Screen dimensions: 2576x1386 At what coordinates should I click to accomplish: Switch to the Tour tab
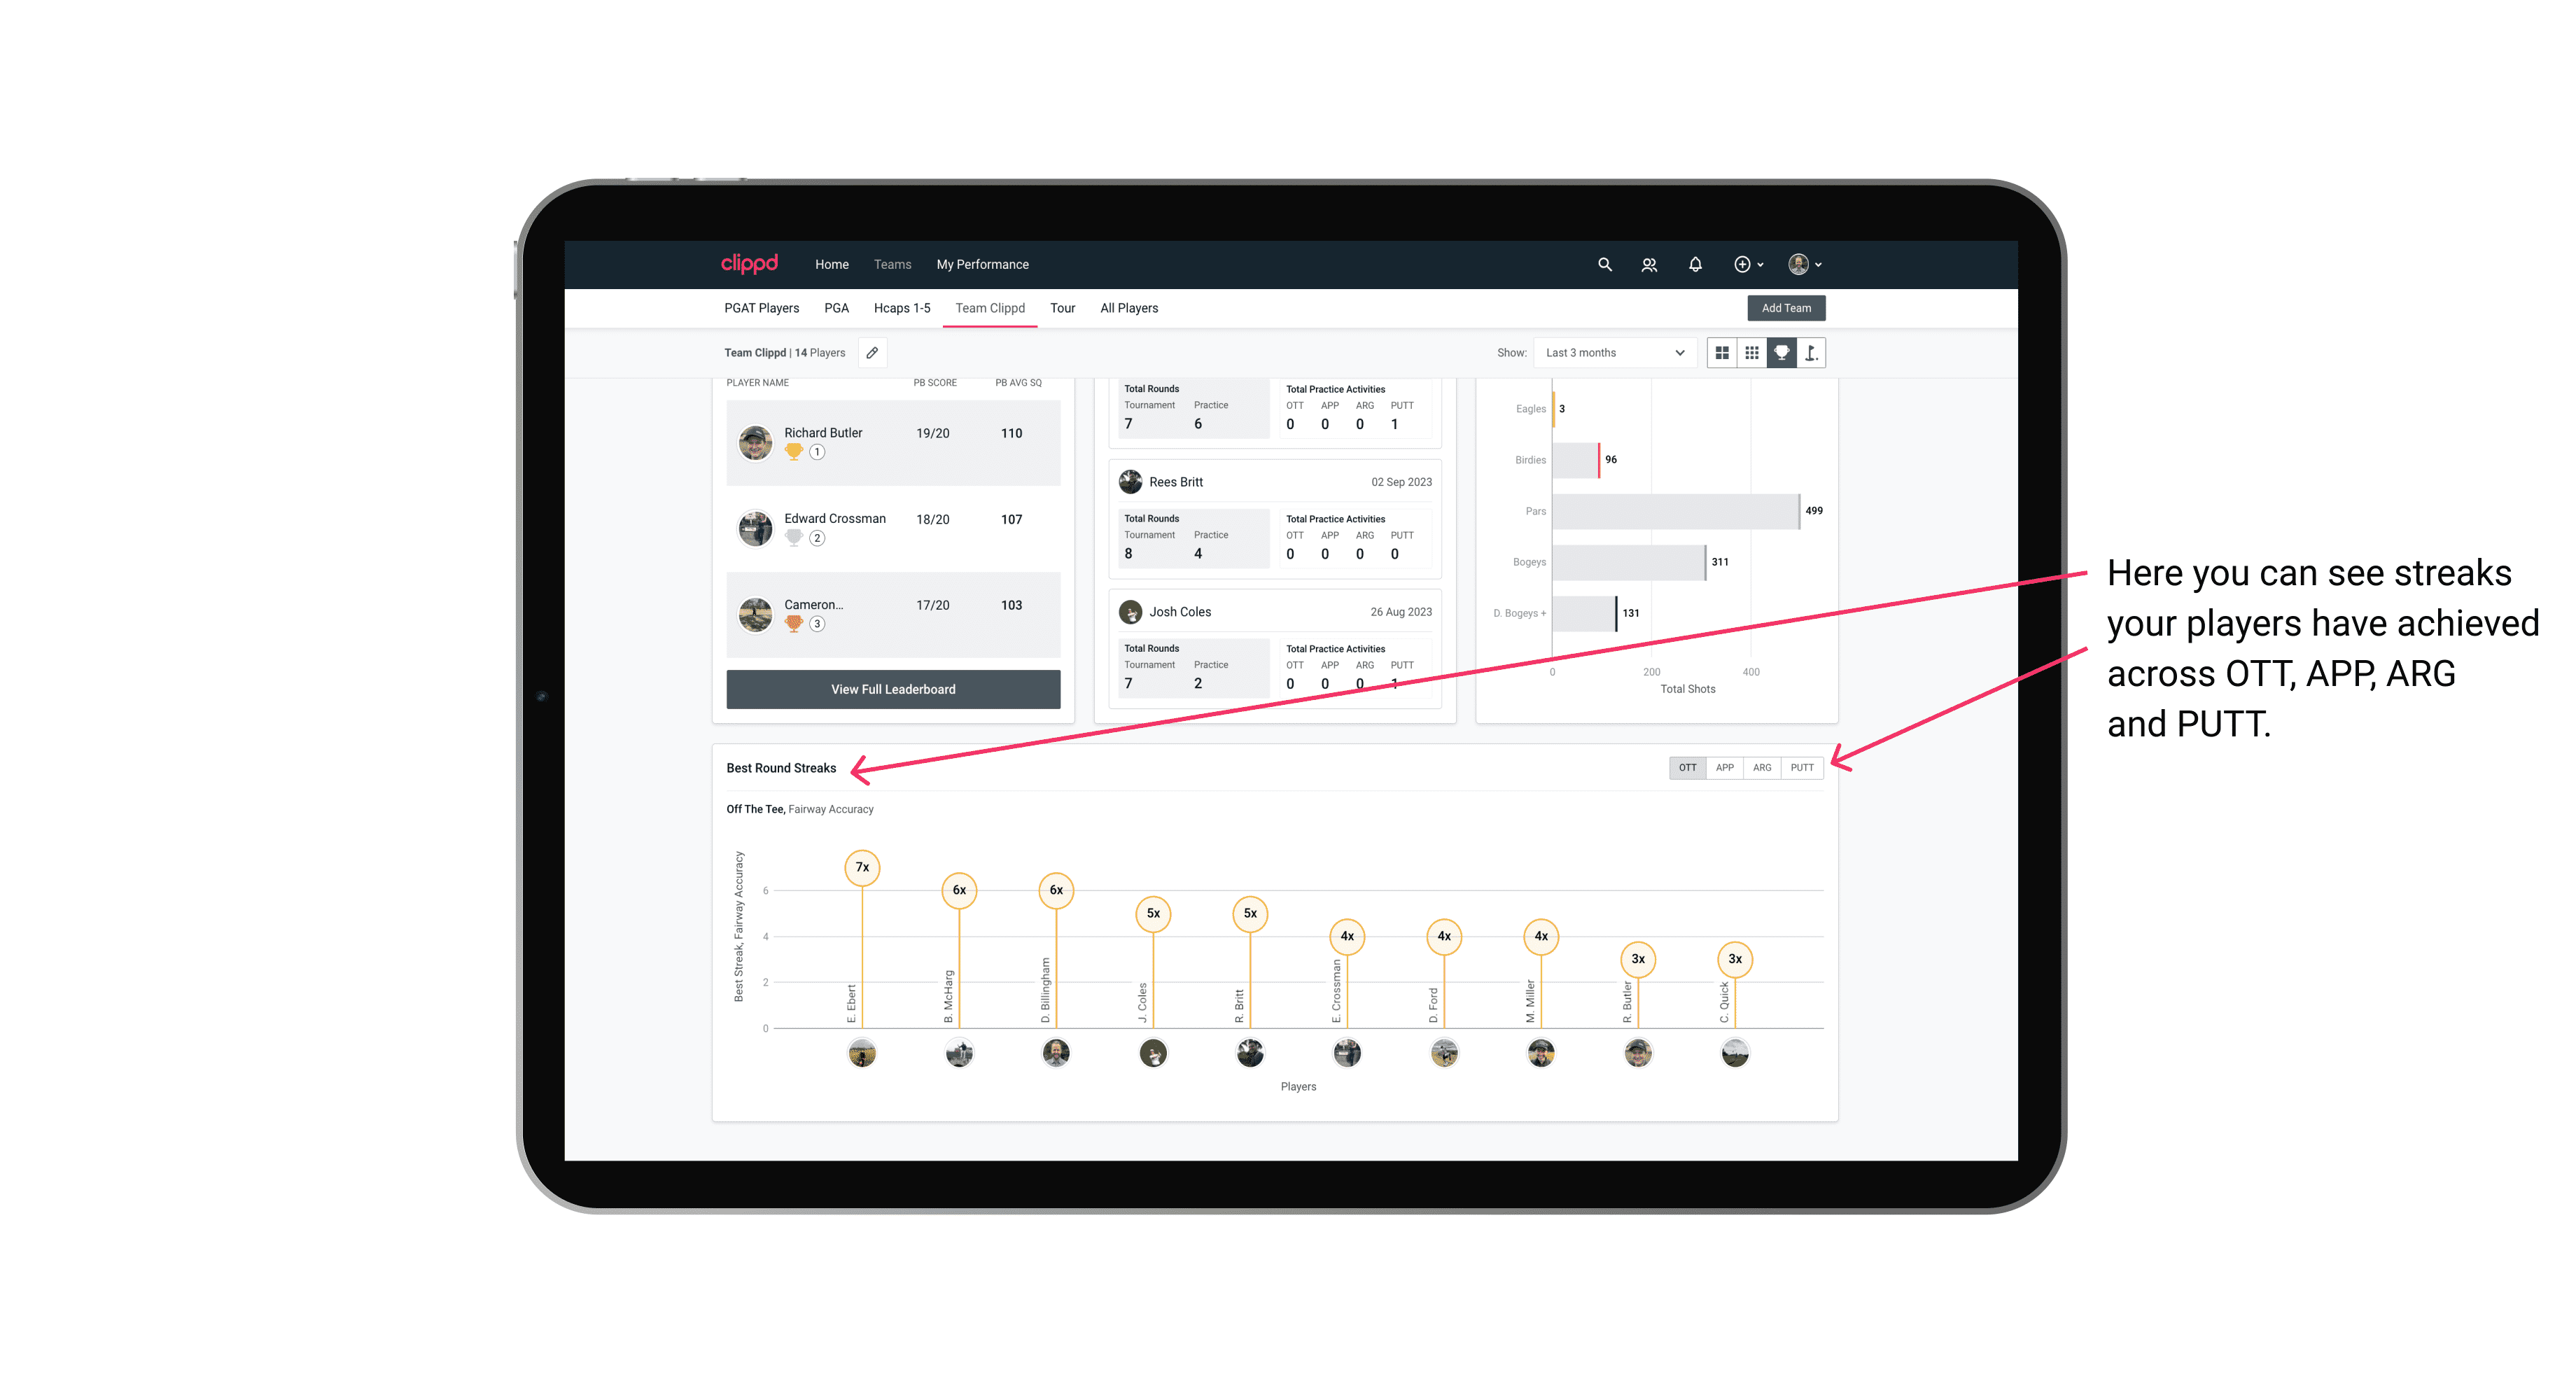coord(1063,309)
